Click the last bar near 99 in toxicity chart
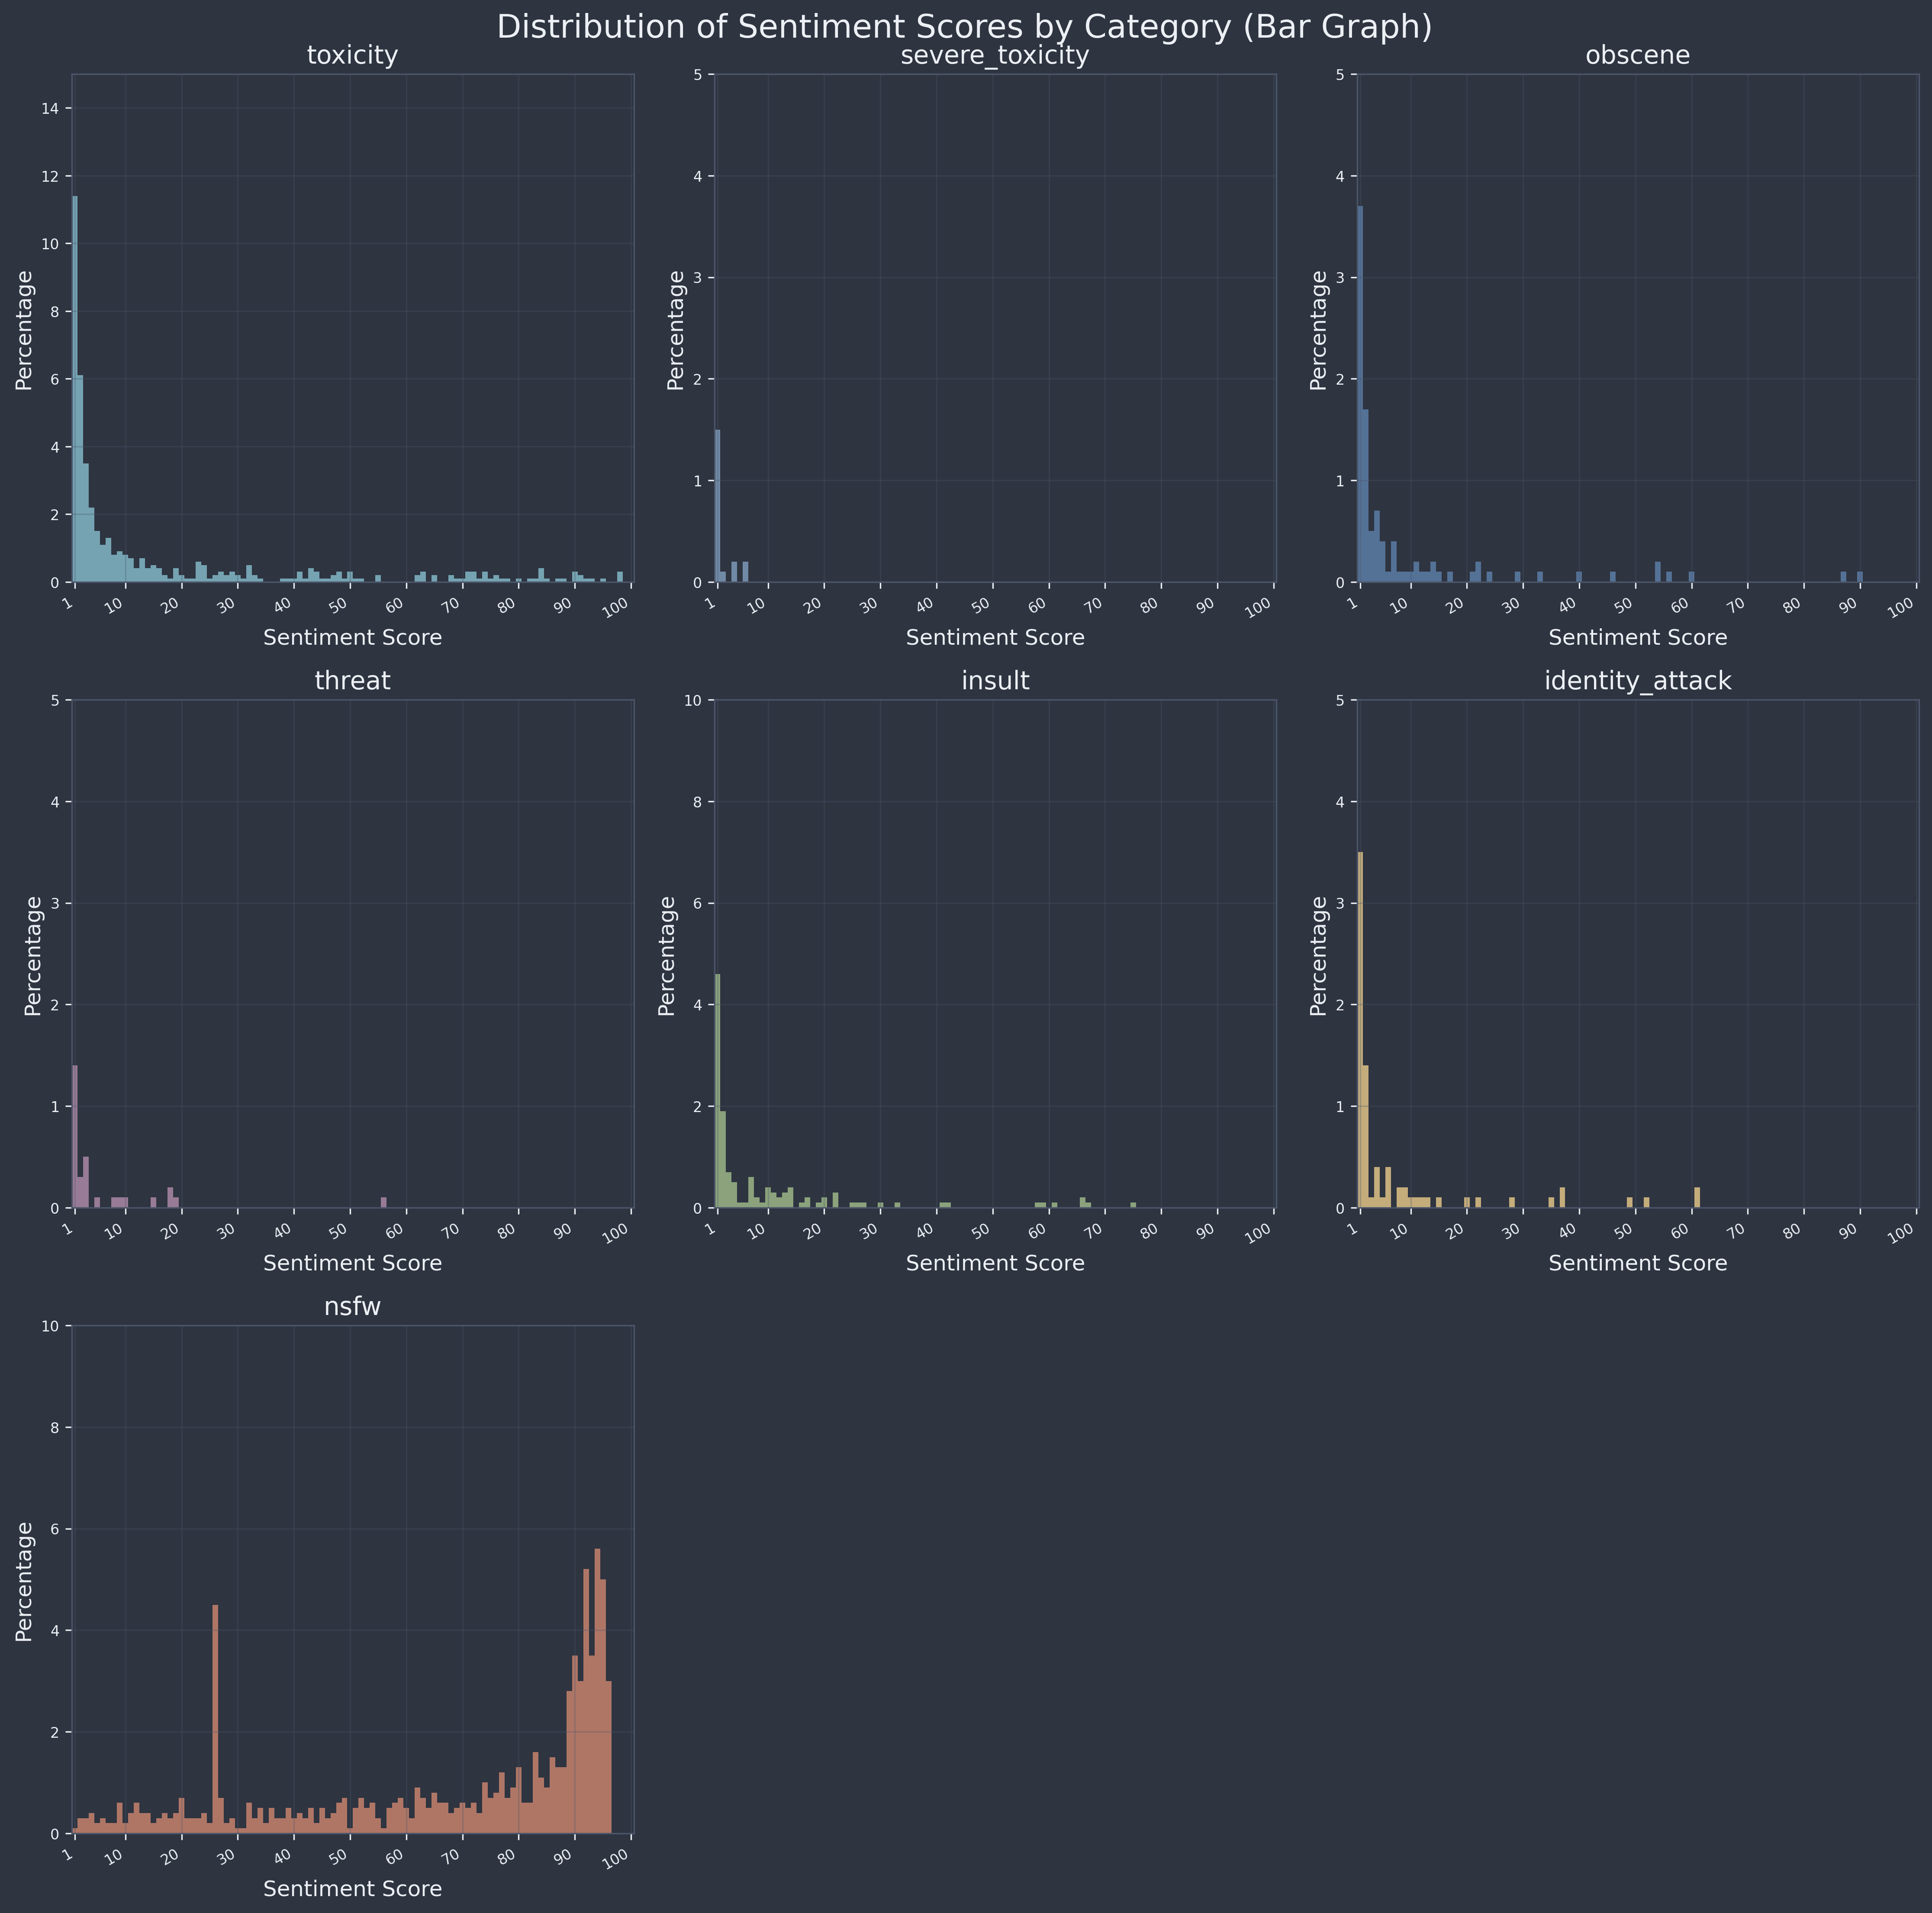 (x=620, y=577)
